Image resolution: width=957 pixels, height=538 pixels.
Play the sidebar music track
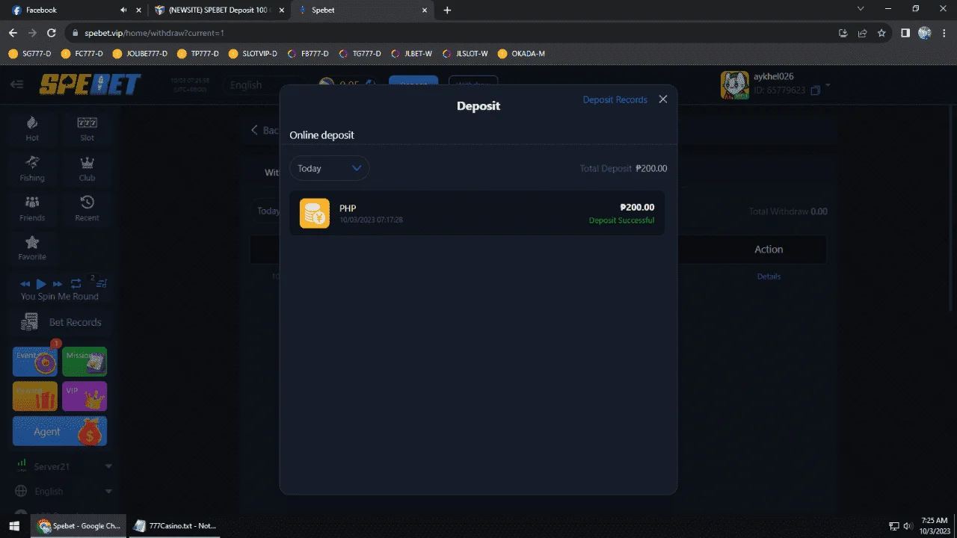41,284
